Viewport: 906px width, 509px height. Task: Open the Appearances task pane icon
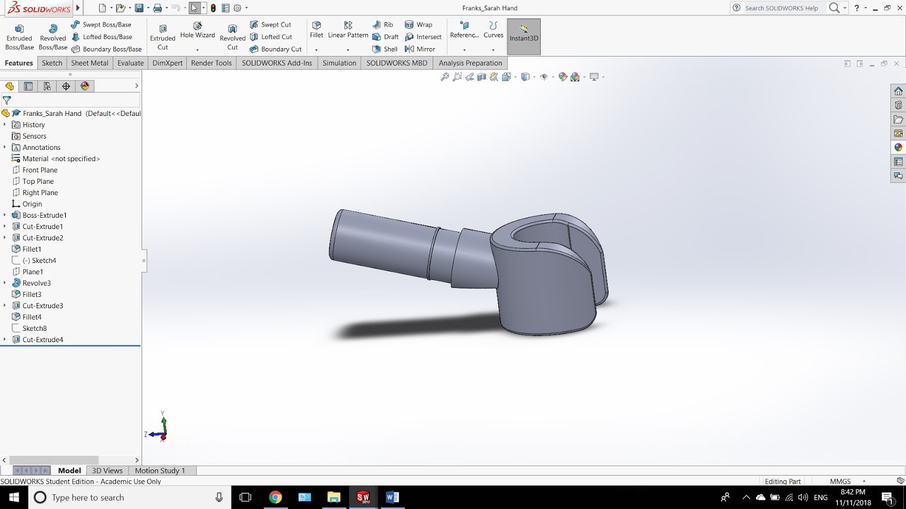898,148
